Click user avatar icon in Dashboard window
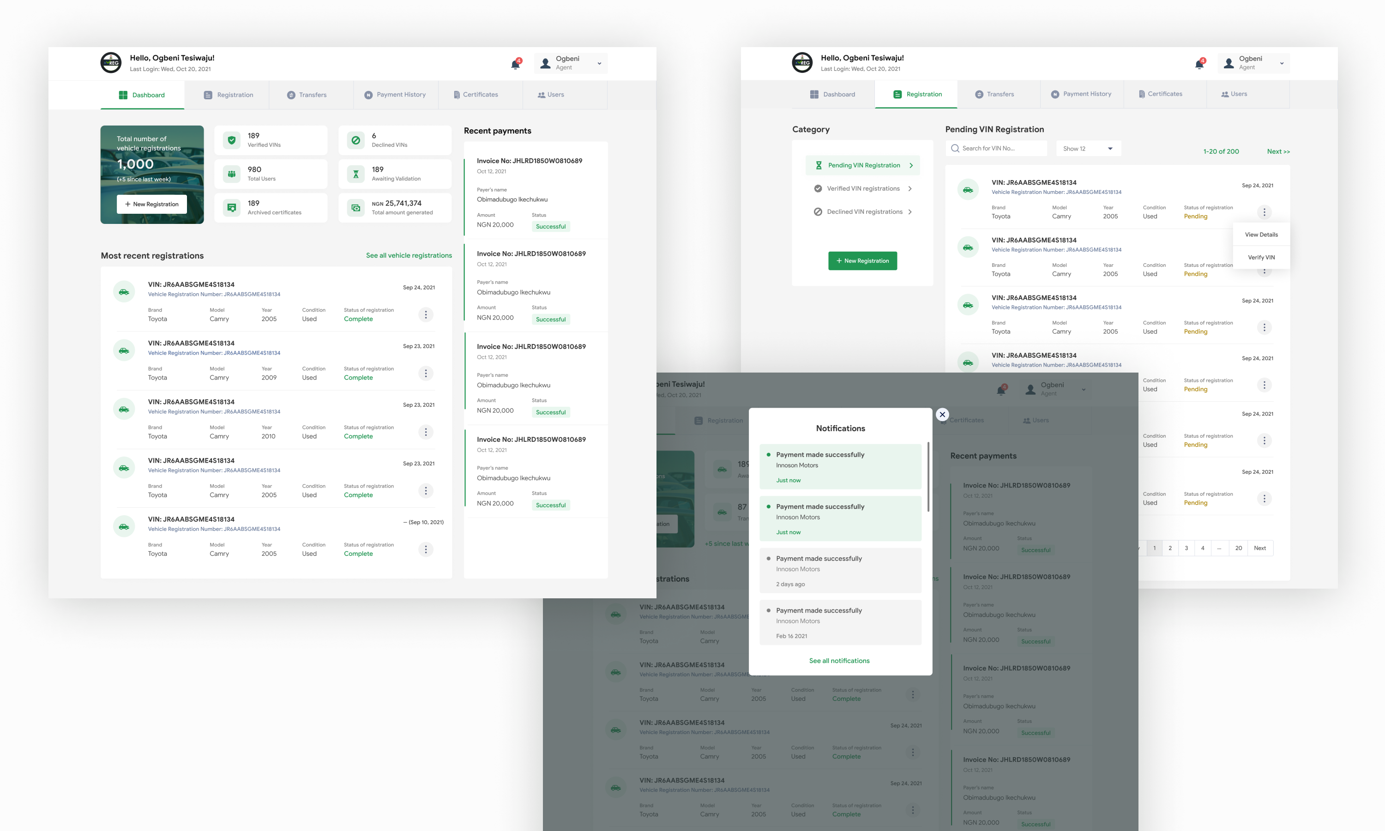 [545, 63]
